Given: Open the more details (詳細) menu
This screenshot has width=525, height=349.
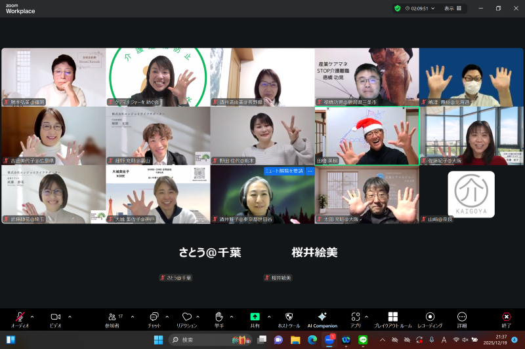Looking at the screenshot, I should pyautogui.click(x=462, y=318).
